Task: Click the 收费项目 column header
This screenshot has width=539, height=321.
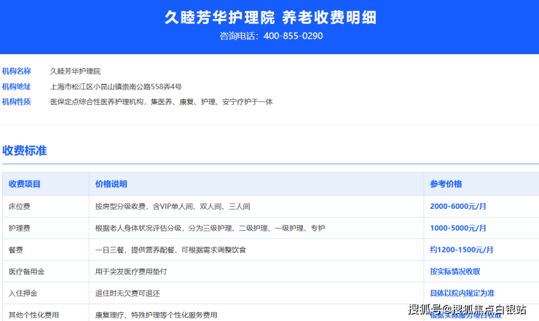Action: 25,184
